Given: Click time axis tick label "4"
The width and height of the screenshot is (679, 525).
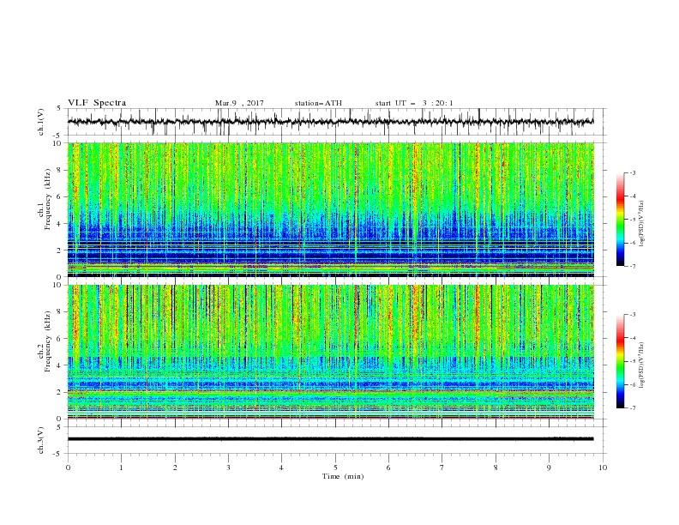Looking at the screenshot, I should tap(281, 468).
